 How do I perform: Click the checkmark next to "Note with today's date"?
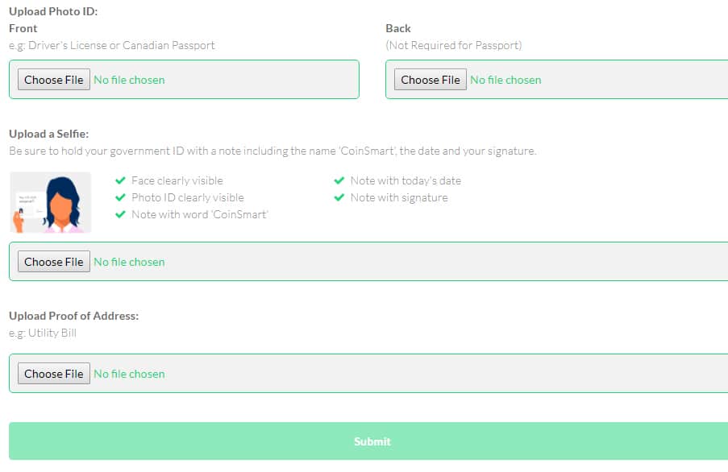339,180
